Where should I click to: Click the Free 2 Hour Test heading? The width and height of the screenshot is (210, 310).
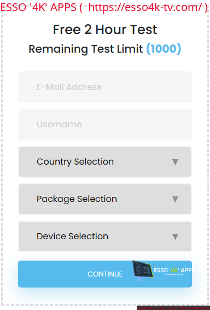click(x=105, y=30)
